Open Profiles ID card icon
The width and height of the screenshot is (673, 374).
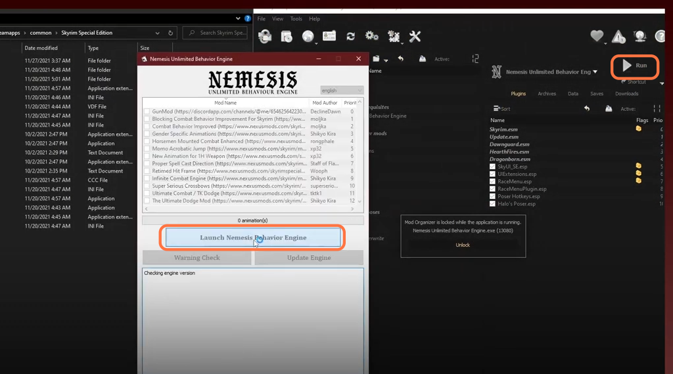(329, 36)
